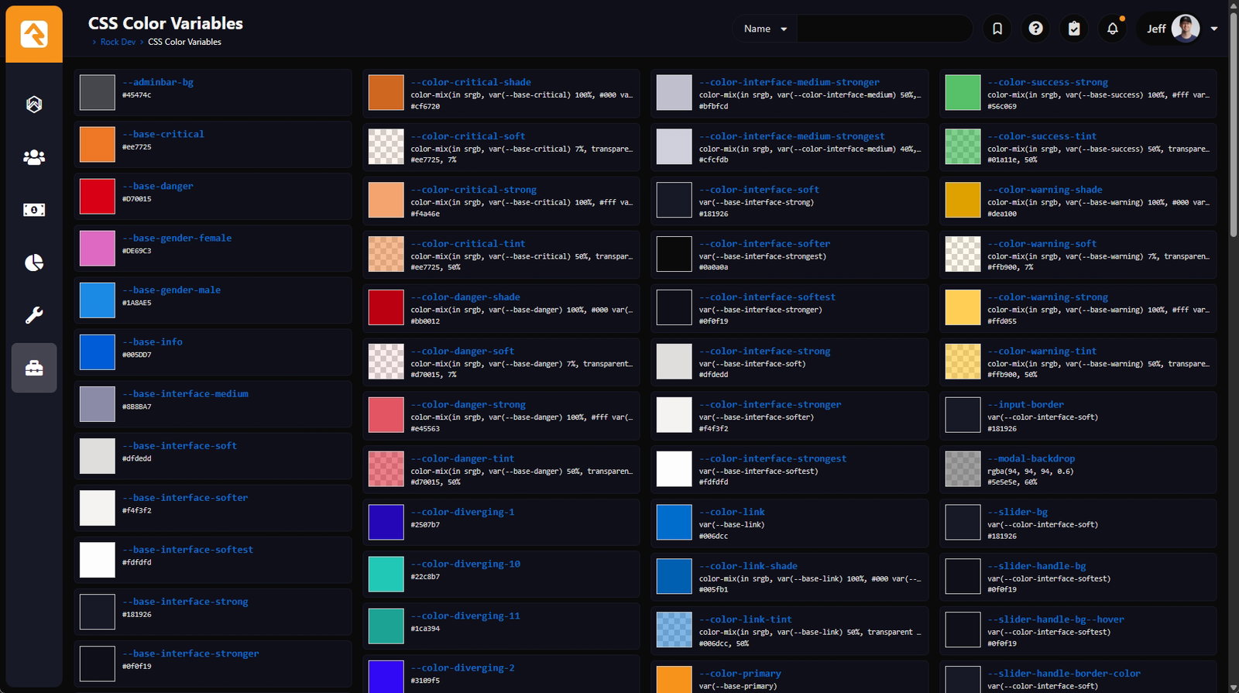
Task: Click the Rock logo home icon
Action: pos(34,34)
